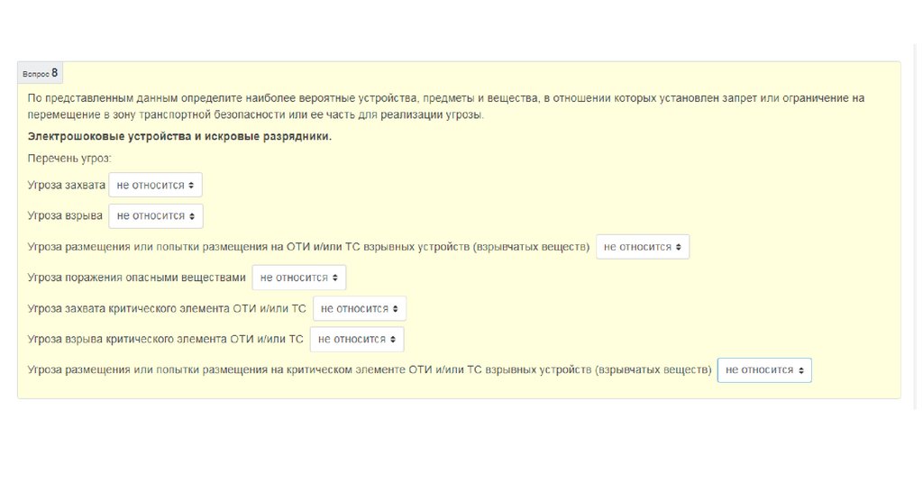Click label 'Угроза поражения опасными веществами'

[x=136, y=278]
